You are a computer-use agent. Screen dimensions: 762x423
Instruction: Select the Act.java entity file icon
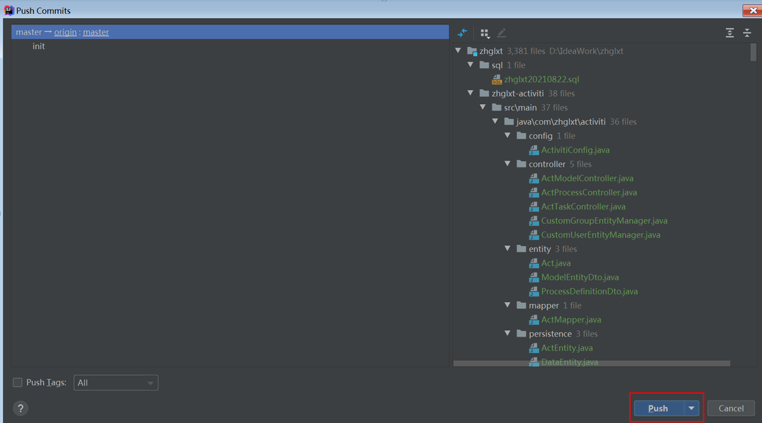(534, 262)
